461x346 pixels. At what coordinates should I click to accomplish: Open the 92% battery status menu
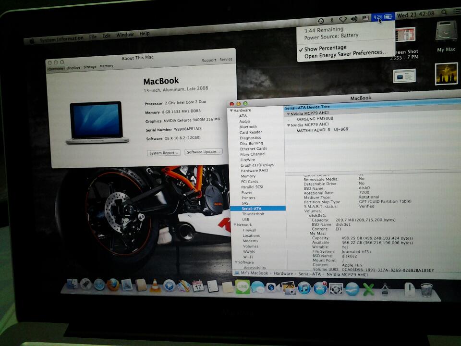coord(383,17)
